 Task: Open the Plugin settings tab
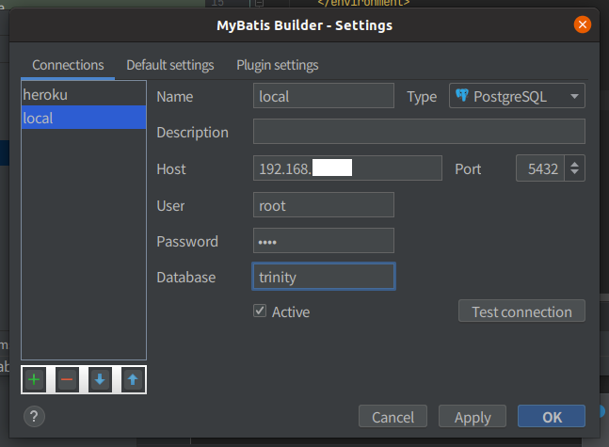pos(278,65)
